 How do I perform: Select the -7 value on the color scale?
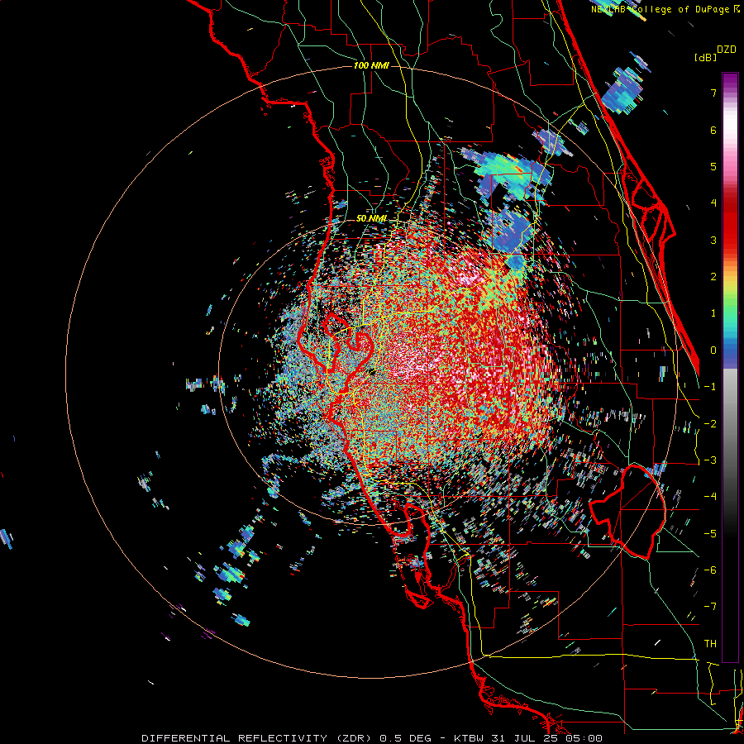tap(710, 607)
